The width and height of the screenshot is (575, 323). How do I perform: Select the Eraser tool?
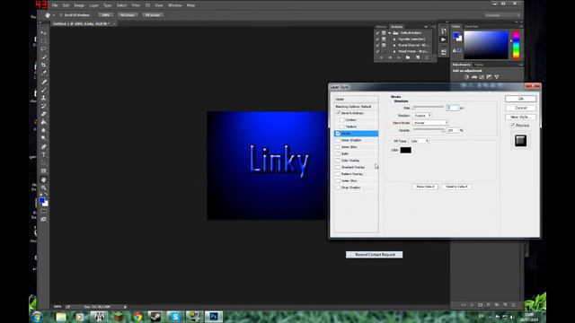[44, 114]
